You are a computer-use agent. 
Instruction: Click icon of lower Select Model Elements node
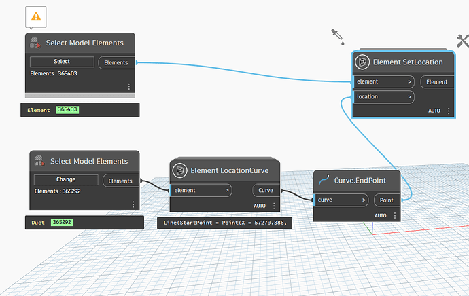click(40, 161)
